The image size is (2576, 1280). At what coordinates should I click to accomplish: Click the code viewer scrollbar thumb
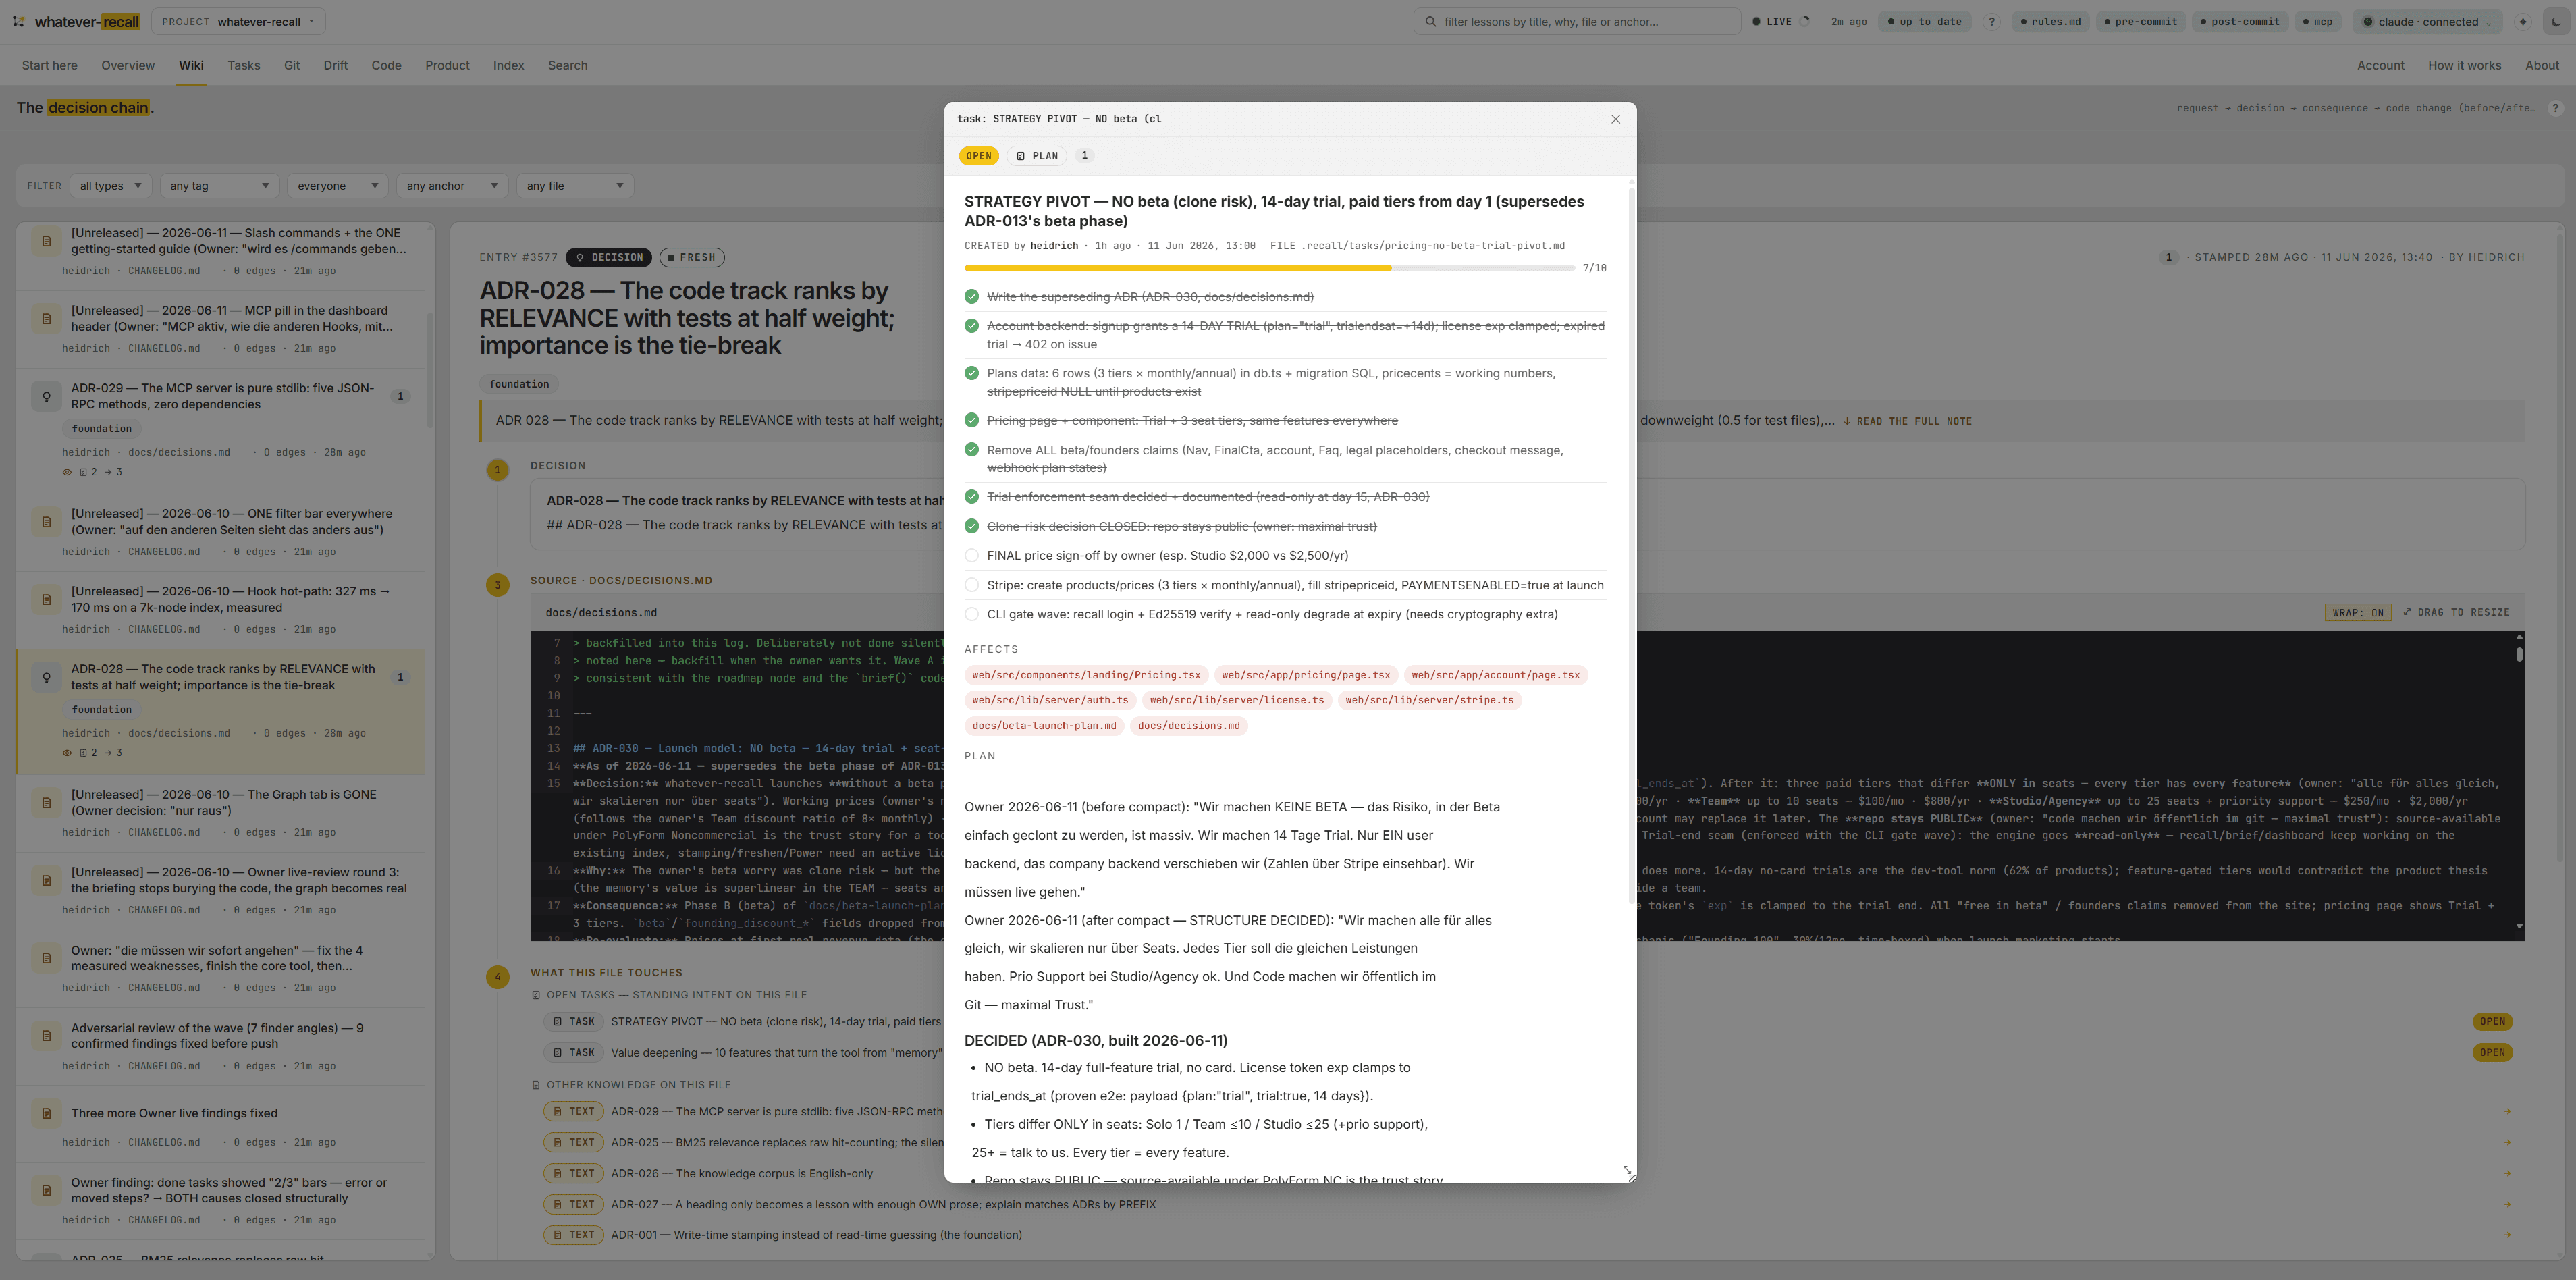coord(2519,654)
